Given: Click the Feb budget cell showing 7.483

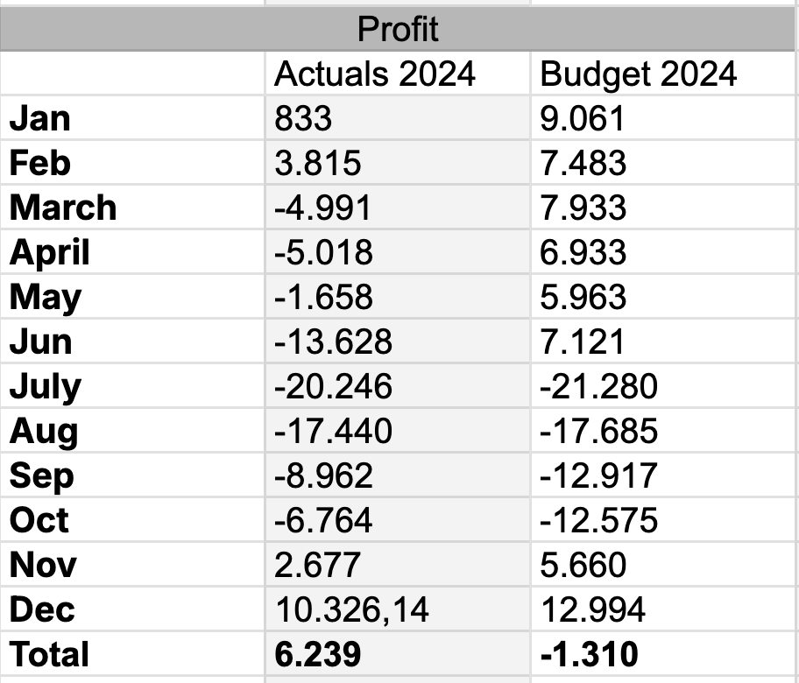Looking at the screenshot, I should click(x=662, y=163).
